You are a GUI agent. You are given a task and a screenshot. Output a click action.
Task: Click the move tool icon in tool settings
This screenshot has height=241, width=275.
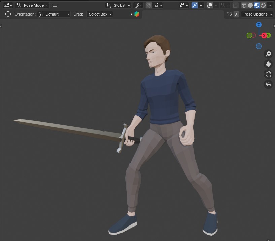coord(8,14)
